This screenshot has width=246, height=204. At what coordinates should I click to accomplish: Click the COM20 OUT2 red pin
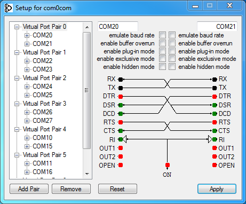tap(121, 156)
